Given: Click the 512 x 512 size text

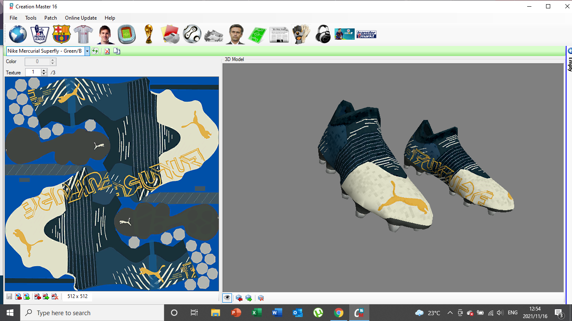Looking at the screenshot, I should pos(77,296).
